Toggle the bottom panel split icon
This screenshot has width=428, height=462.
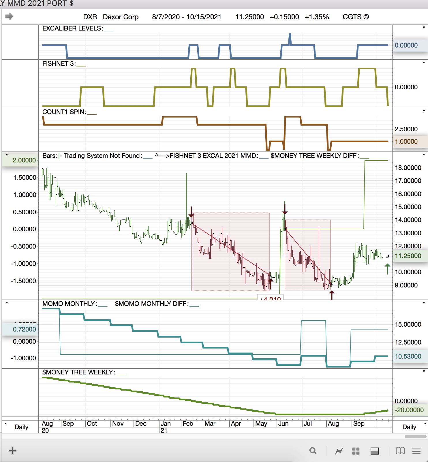[375, 451]
